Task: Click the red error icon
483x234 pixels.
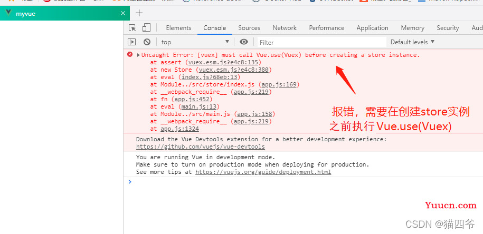Action: click(130, 54)
